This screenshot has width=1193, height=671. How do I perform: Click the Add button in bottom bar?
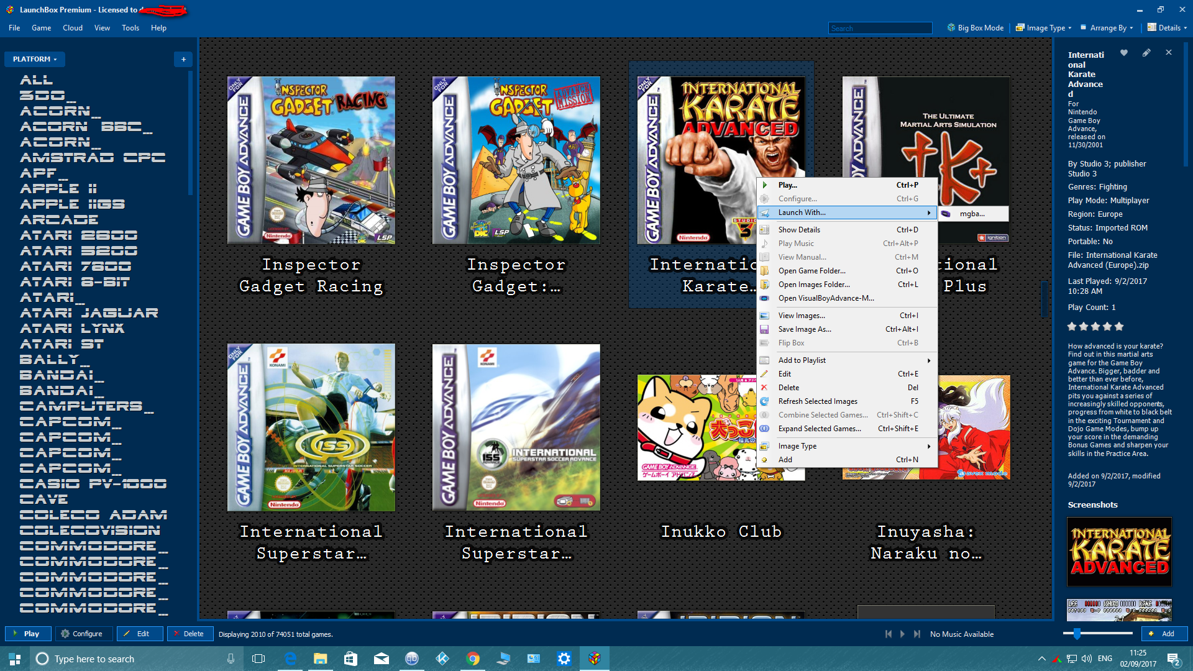tap(1164, 634)
